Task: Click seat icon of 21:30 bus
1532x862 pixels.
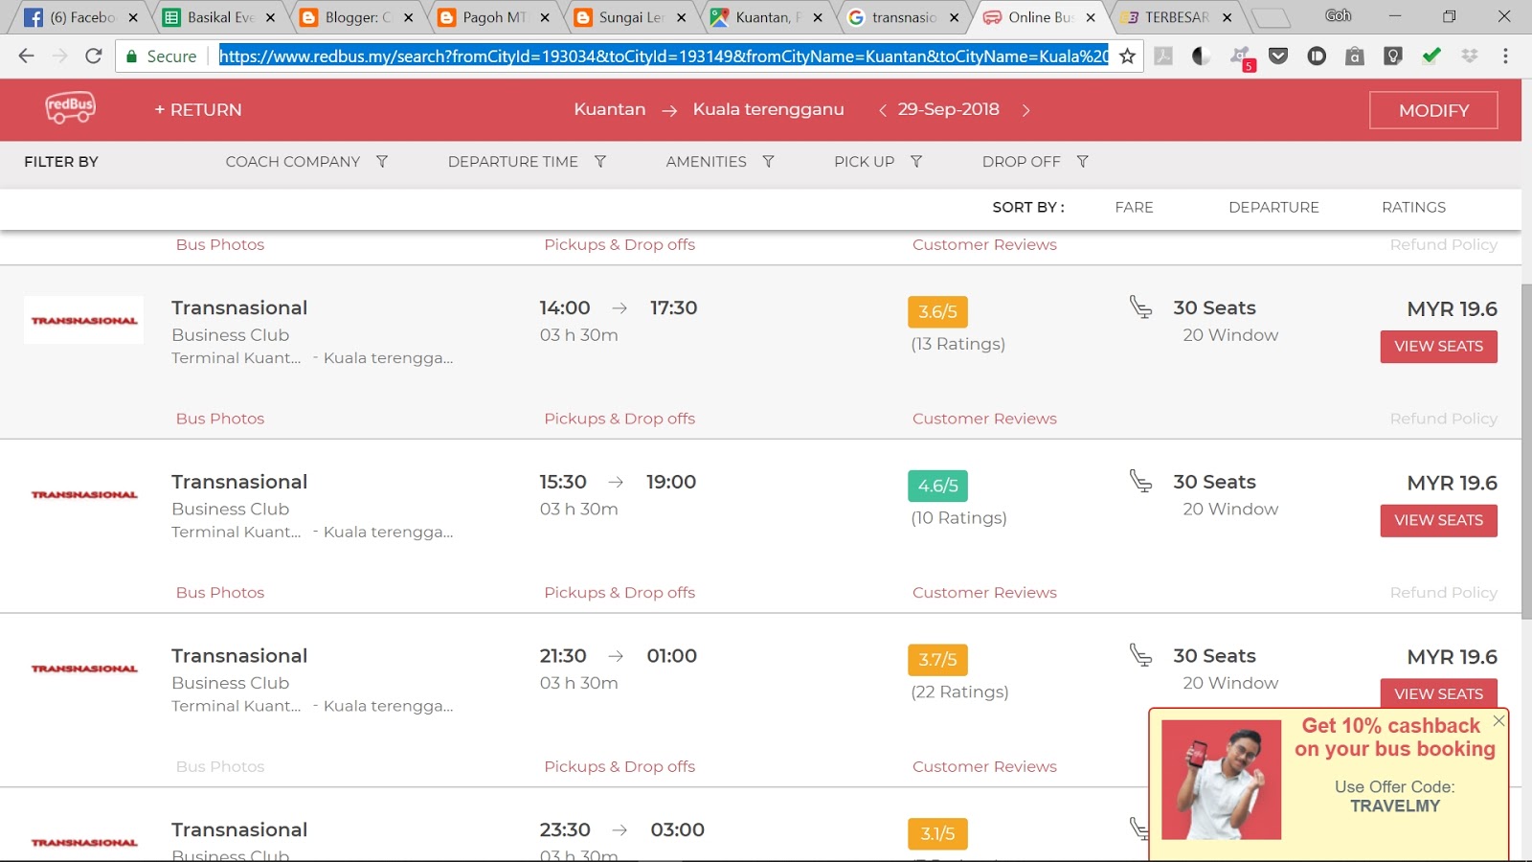Action: click(1140, 655)
